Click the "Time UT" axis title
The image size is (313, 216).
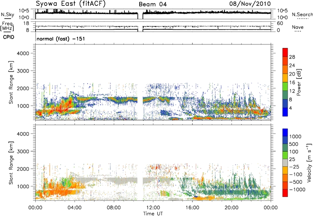coord(153,214)
